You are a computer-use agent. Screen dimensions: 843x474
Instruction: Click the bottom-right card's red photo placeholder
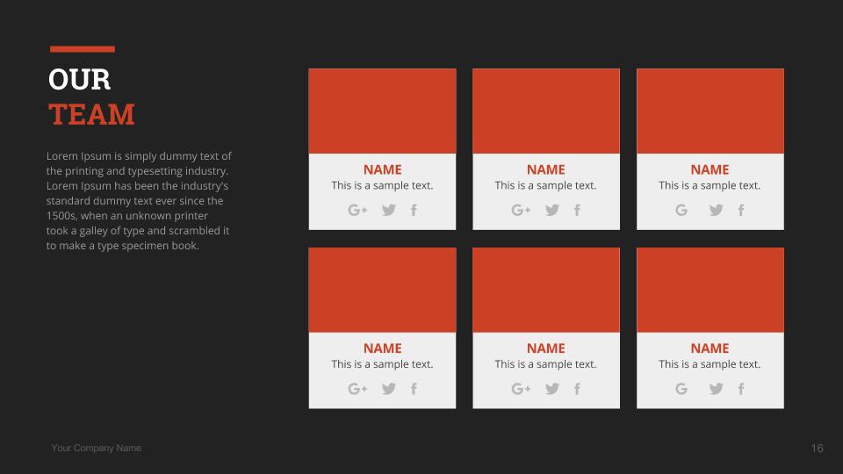pyautogui.click(x=710, y=290)
